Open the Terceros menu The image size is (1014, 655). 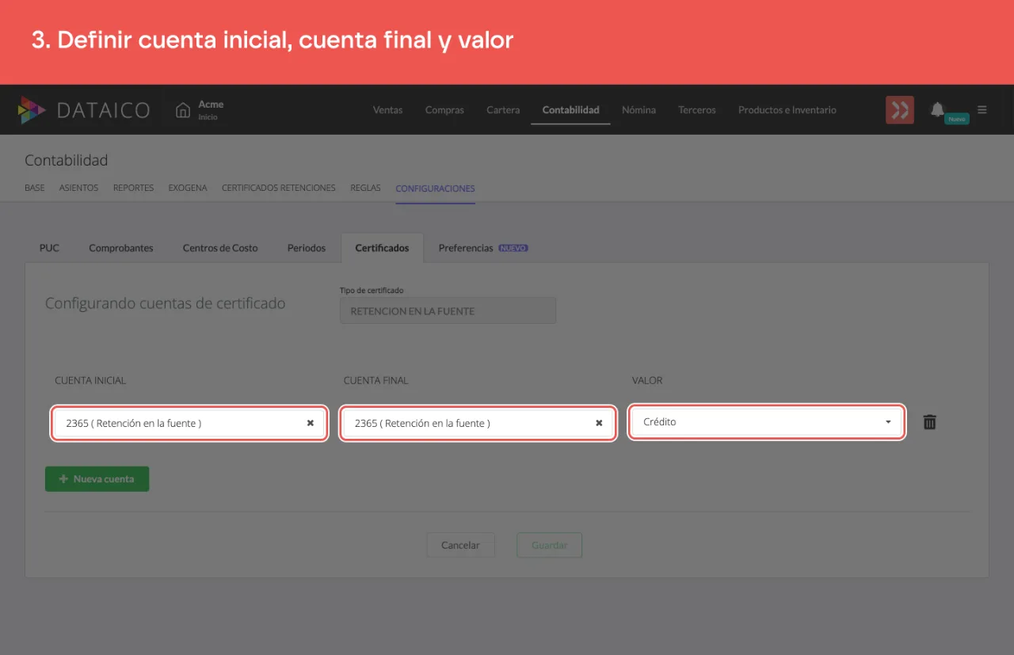697,110
